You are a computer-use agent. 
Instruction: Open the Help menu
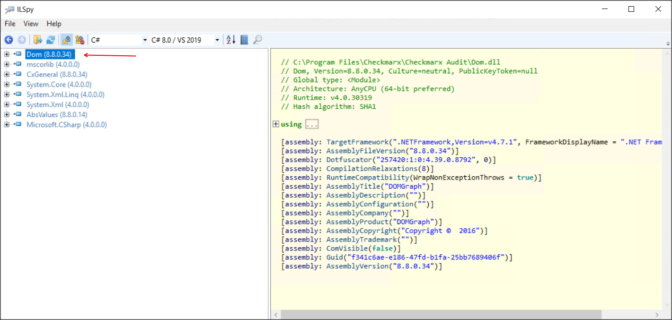point(54,24)
